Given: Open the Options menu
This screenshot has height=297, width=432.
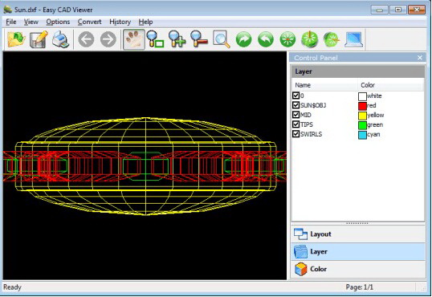Looking at the screenshot, I should pos(58,22).
